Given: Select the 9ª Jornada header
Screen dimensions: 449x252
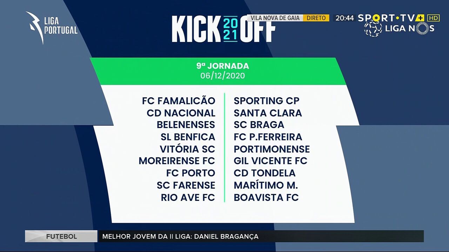Looking at the screenshot, I should pos(223,66).
